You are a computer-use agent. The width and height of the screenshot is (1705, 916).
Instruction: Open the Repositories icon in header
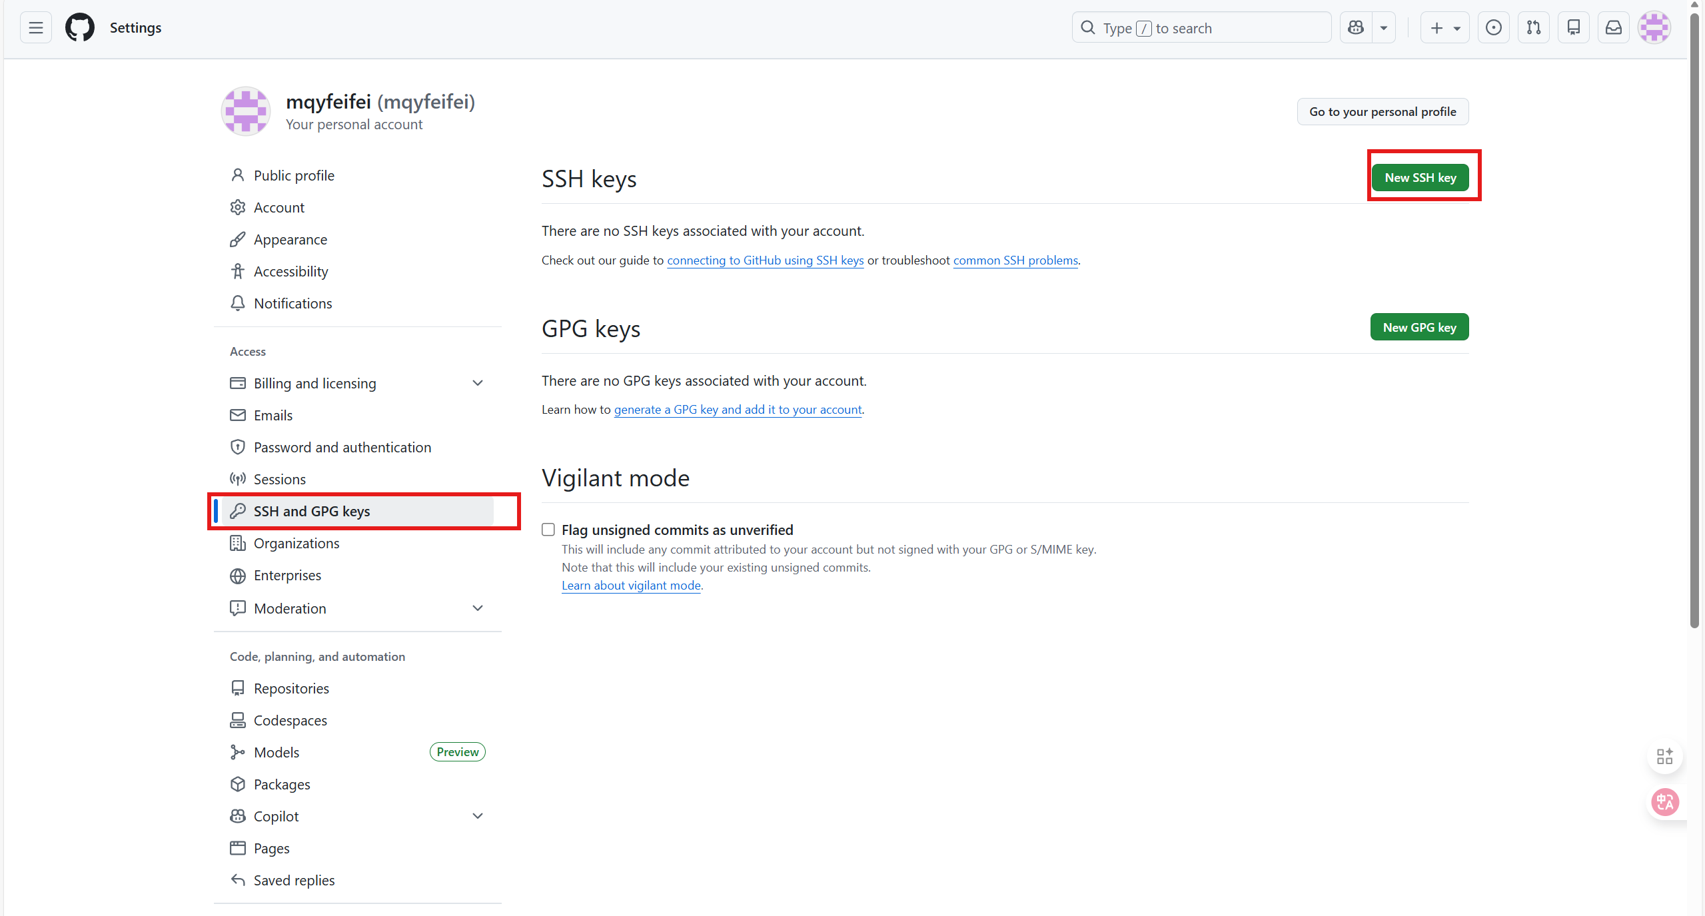click(1573, 28)
